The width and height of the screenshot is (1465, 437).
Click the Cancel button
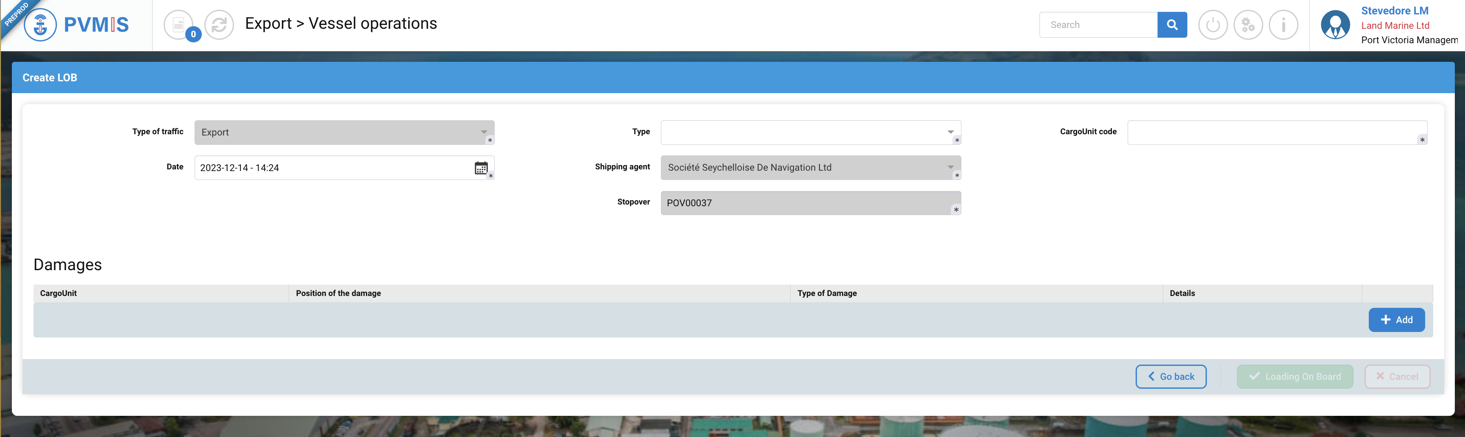(x=1397, y=377)
